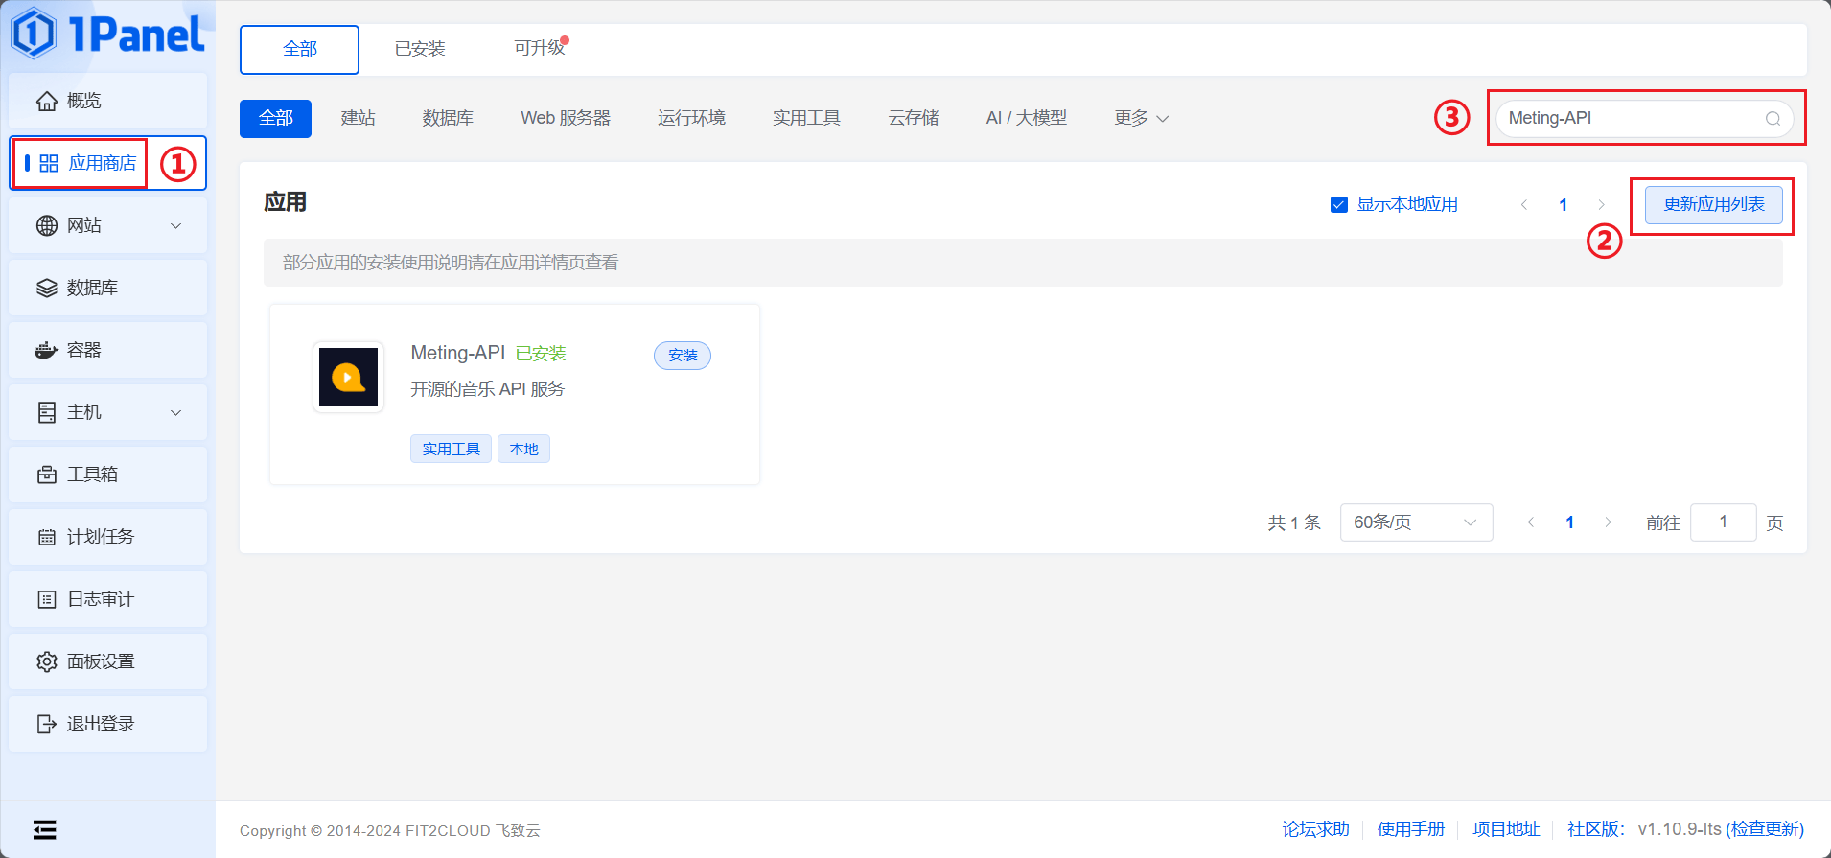This screenshot has height=858, width=1831.
Task: Select the 实用工具 category filter
Action: click(x=806, y=118)
